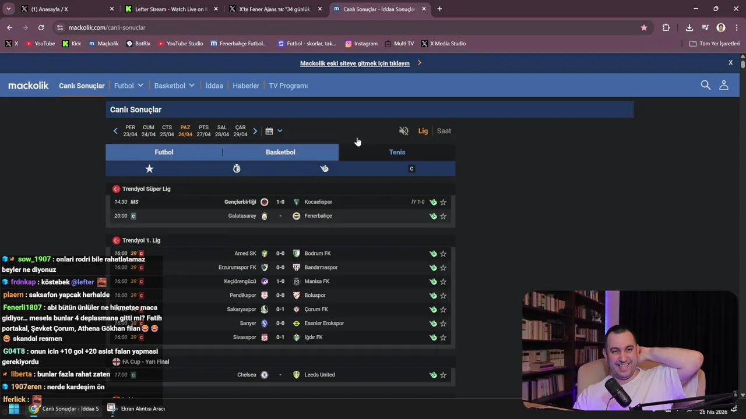Star the Sivasspor-Iğdır FK match
746x419 pixels.
click(x=443, y=338)
